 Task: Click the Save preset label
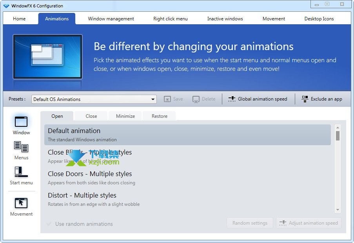(178, 99)
